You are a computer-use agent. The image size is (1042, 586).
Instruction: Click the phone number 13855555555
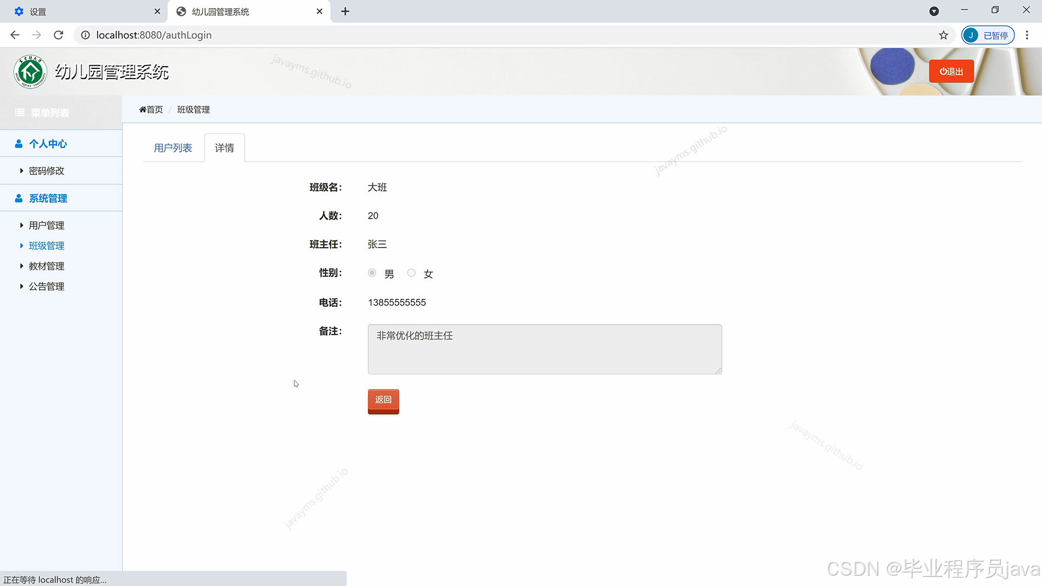[x=397, y=303]
